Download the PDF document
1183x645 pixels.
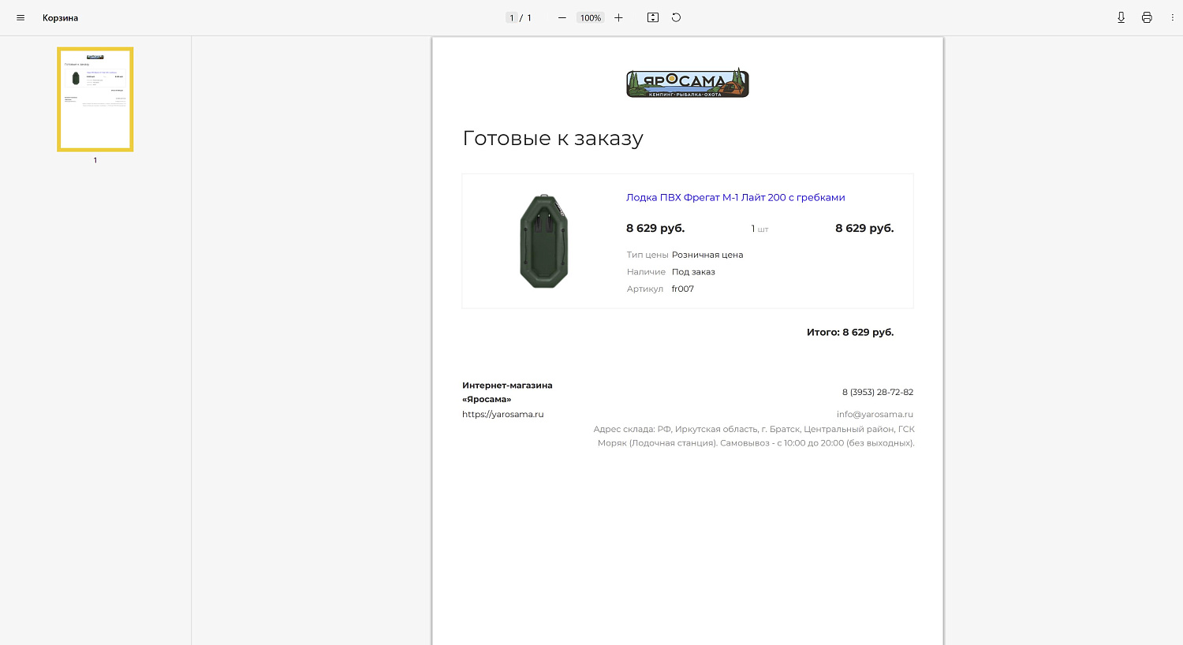(x=1121, y=17)
